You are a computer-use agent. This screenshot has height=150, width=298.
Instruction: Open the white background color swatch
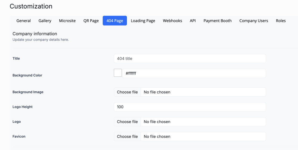(118, 73)
